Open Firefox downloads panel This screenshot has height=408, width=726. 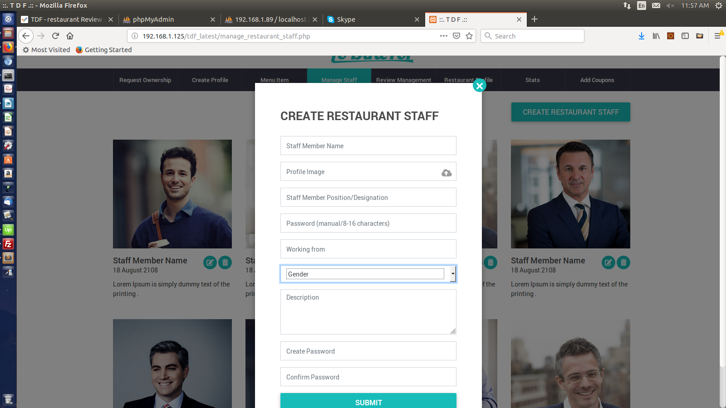(x=642, y=36)
